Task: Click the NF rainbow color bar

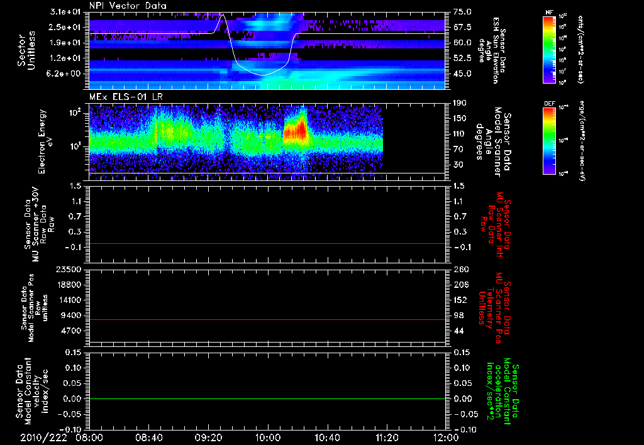Action: pos(549,50)
